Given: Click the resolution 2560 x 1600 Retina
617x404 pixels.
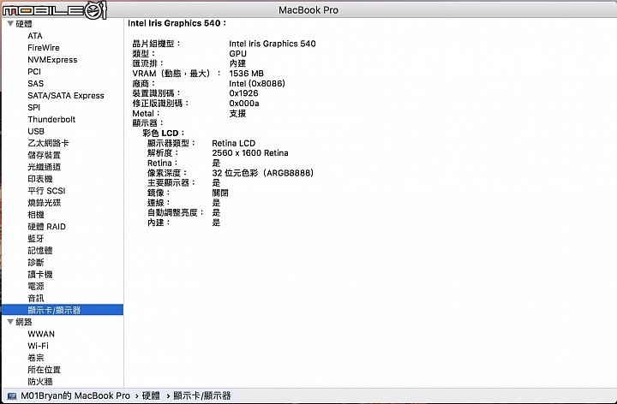Looking at the screenshot, I should click(250, 153).
